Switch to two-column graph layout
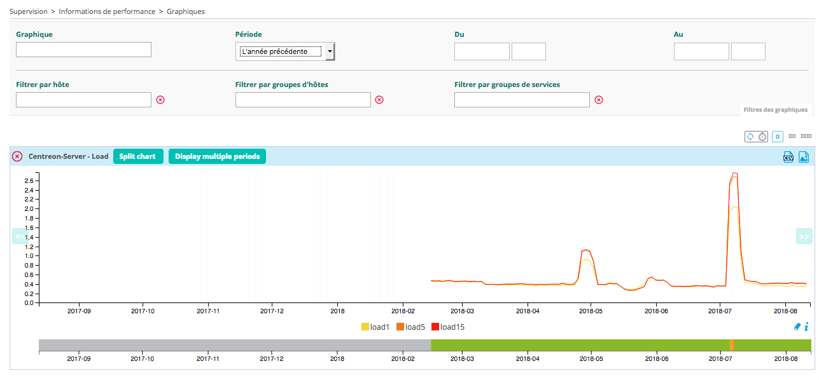 coord(792,136)
